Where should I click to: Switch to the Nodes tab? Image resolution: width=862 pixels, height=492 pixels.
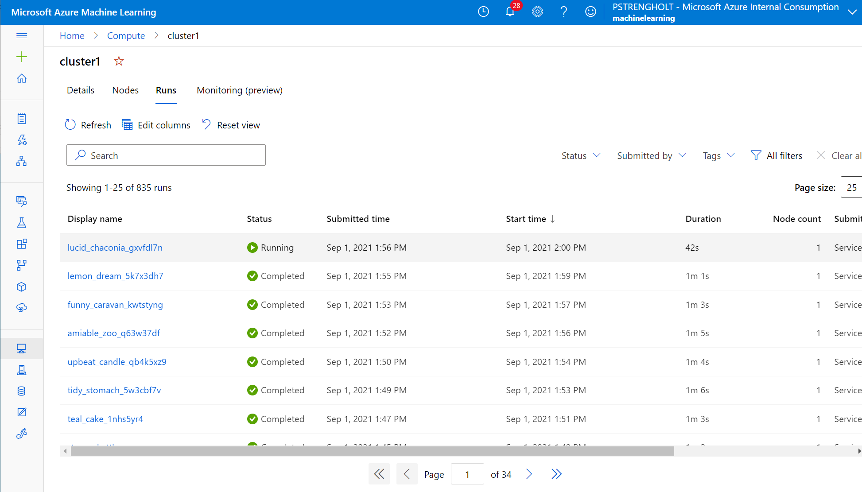pyautogui.click(x=125, y=90)
